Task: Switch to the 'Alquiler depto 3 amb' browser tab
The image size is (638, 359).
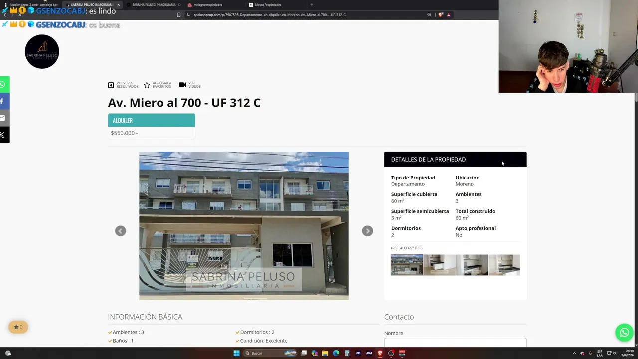Action: (x=31, y=5)
